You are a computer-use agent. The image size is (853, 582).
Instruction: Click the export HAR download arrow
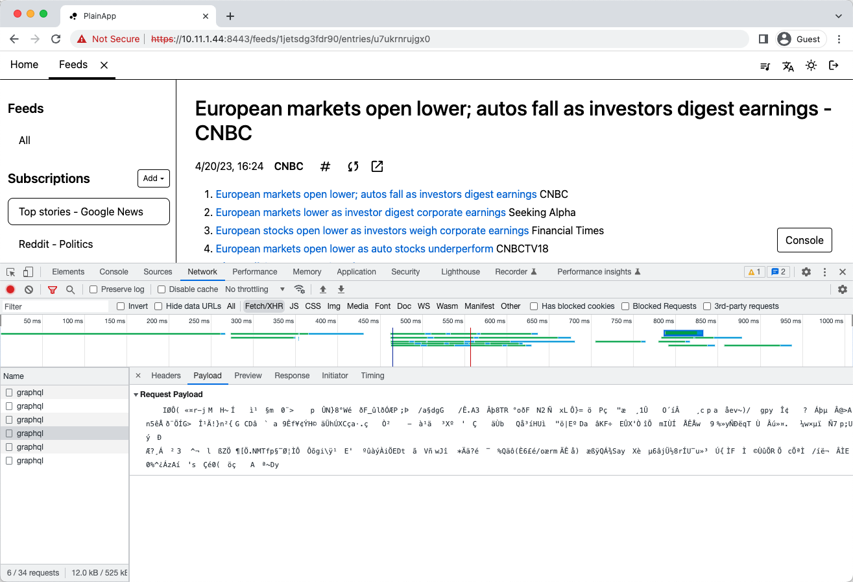point(341,289)
